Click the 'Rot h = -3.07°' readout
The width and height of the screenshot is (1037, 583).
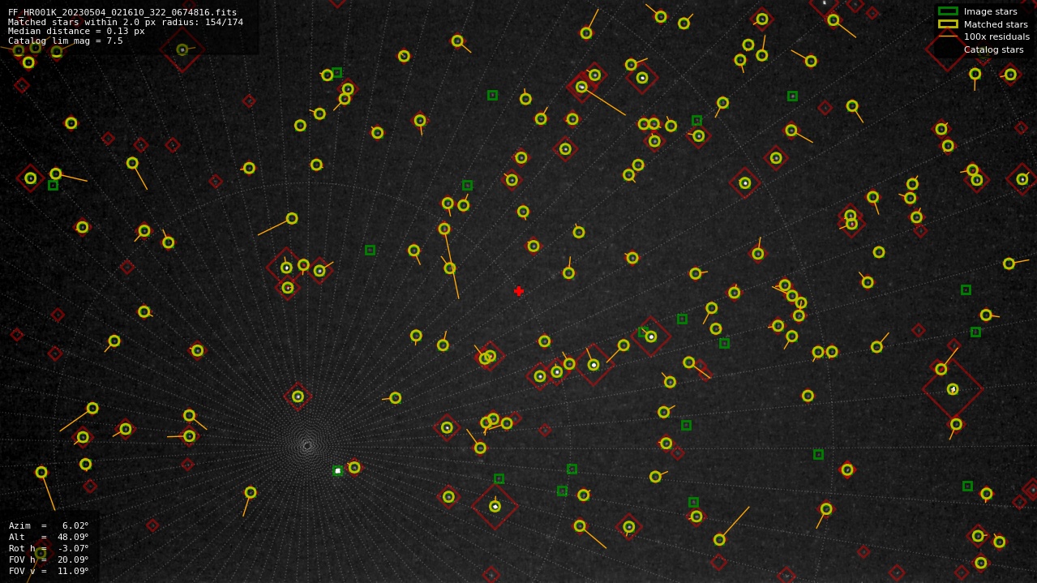pyautogui.click(x=49, y=548)
